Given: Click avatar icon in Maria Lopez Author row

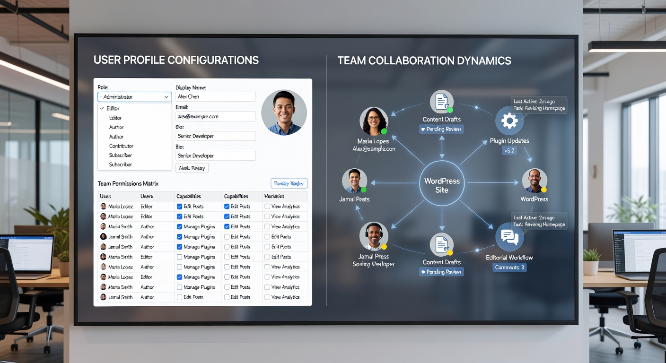Looking at the screenshot, I should pos(103,267).
